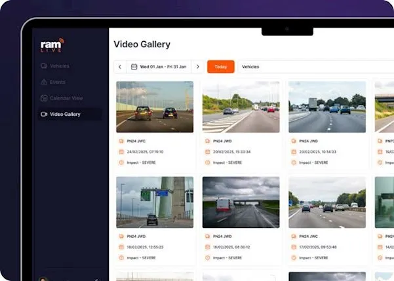This screenshot has width=394, height=281.
Task: Click the Events warning triangle icon
Action: [x=44, y=82]
